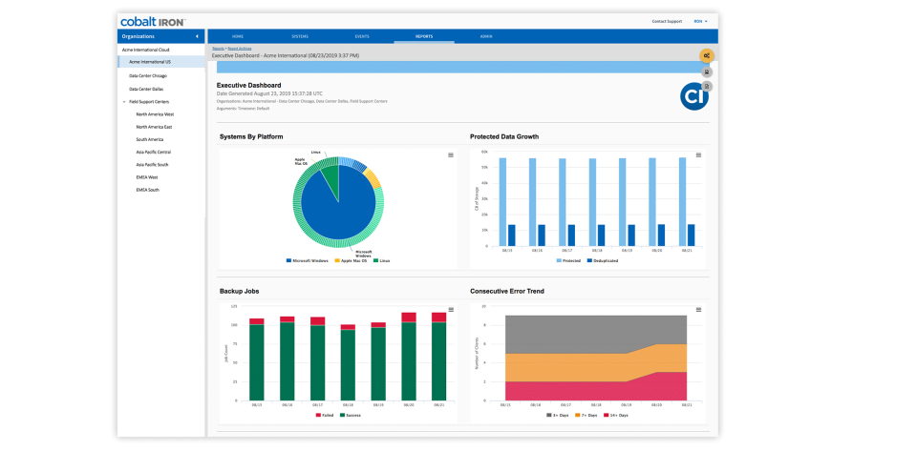Open the orange share actions button
Screen dimensions: 917x451
coord(707,55)
